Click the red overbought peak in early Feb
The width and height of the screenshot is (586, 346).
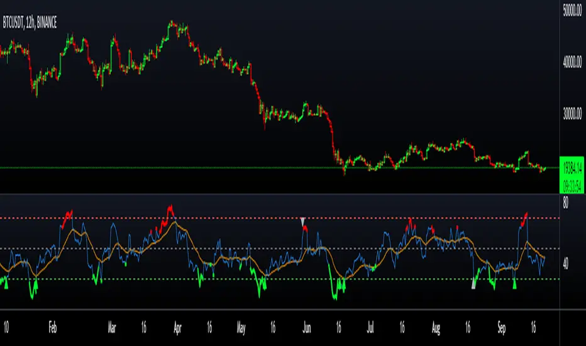[x=68, y=217]
